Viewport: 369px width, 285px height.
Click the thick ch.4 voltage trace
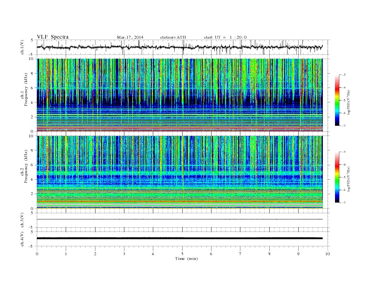[x=179, y=238]
